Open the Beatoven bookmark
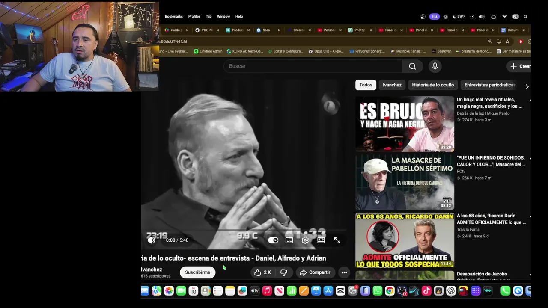Viewport: 548px width, 308px height. point(441,51)
